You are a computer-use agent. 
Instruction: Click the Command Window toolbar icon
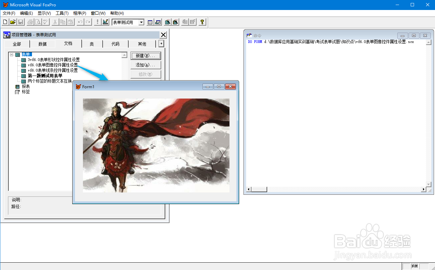[158, 22]
